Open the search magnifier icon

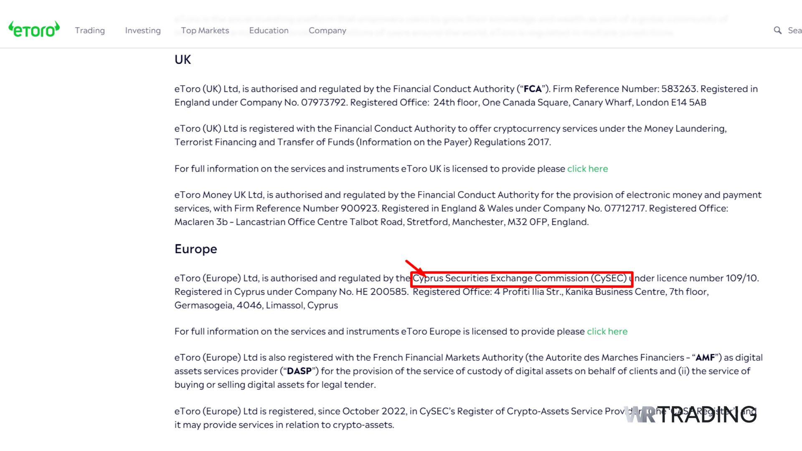(x=777, y=30)
